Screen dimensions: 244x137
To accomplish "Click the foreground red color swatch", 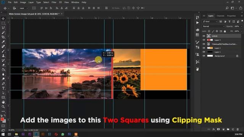I will [2, 119].
